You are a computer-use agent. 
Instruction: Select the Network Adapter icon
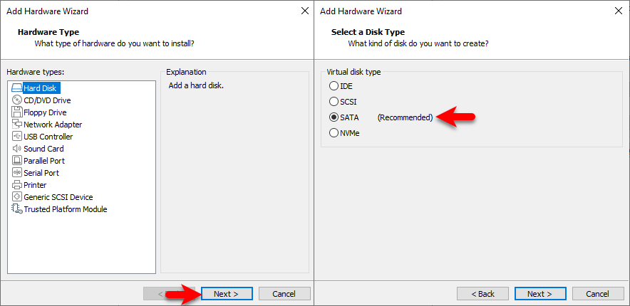click(x=17, y=124)
